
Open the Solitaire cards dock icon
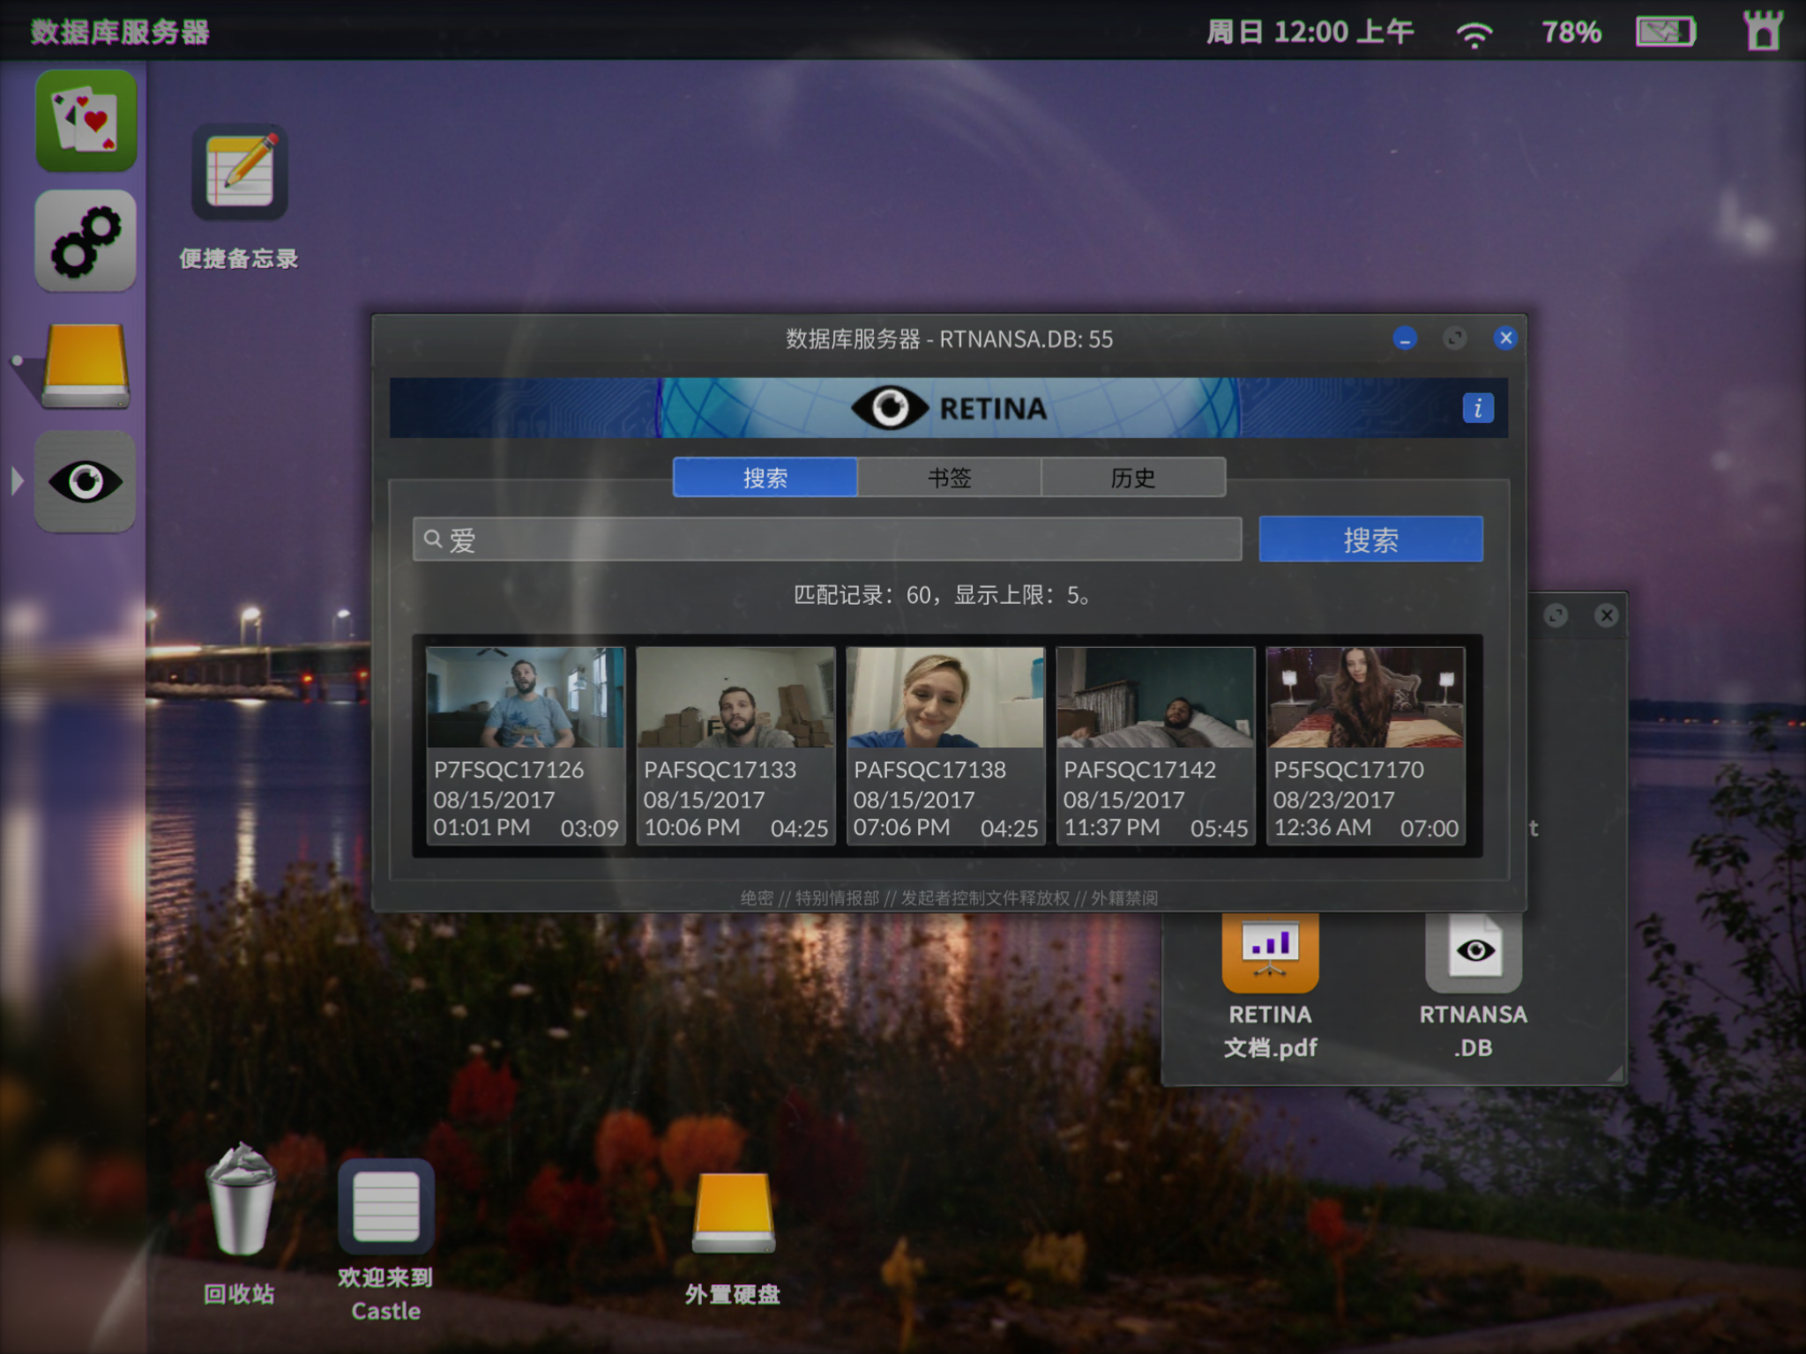coord(86,121)
